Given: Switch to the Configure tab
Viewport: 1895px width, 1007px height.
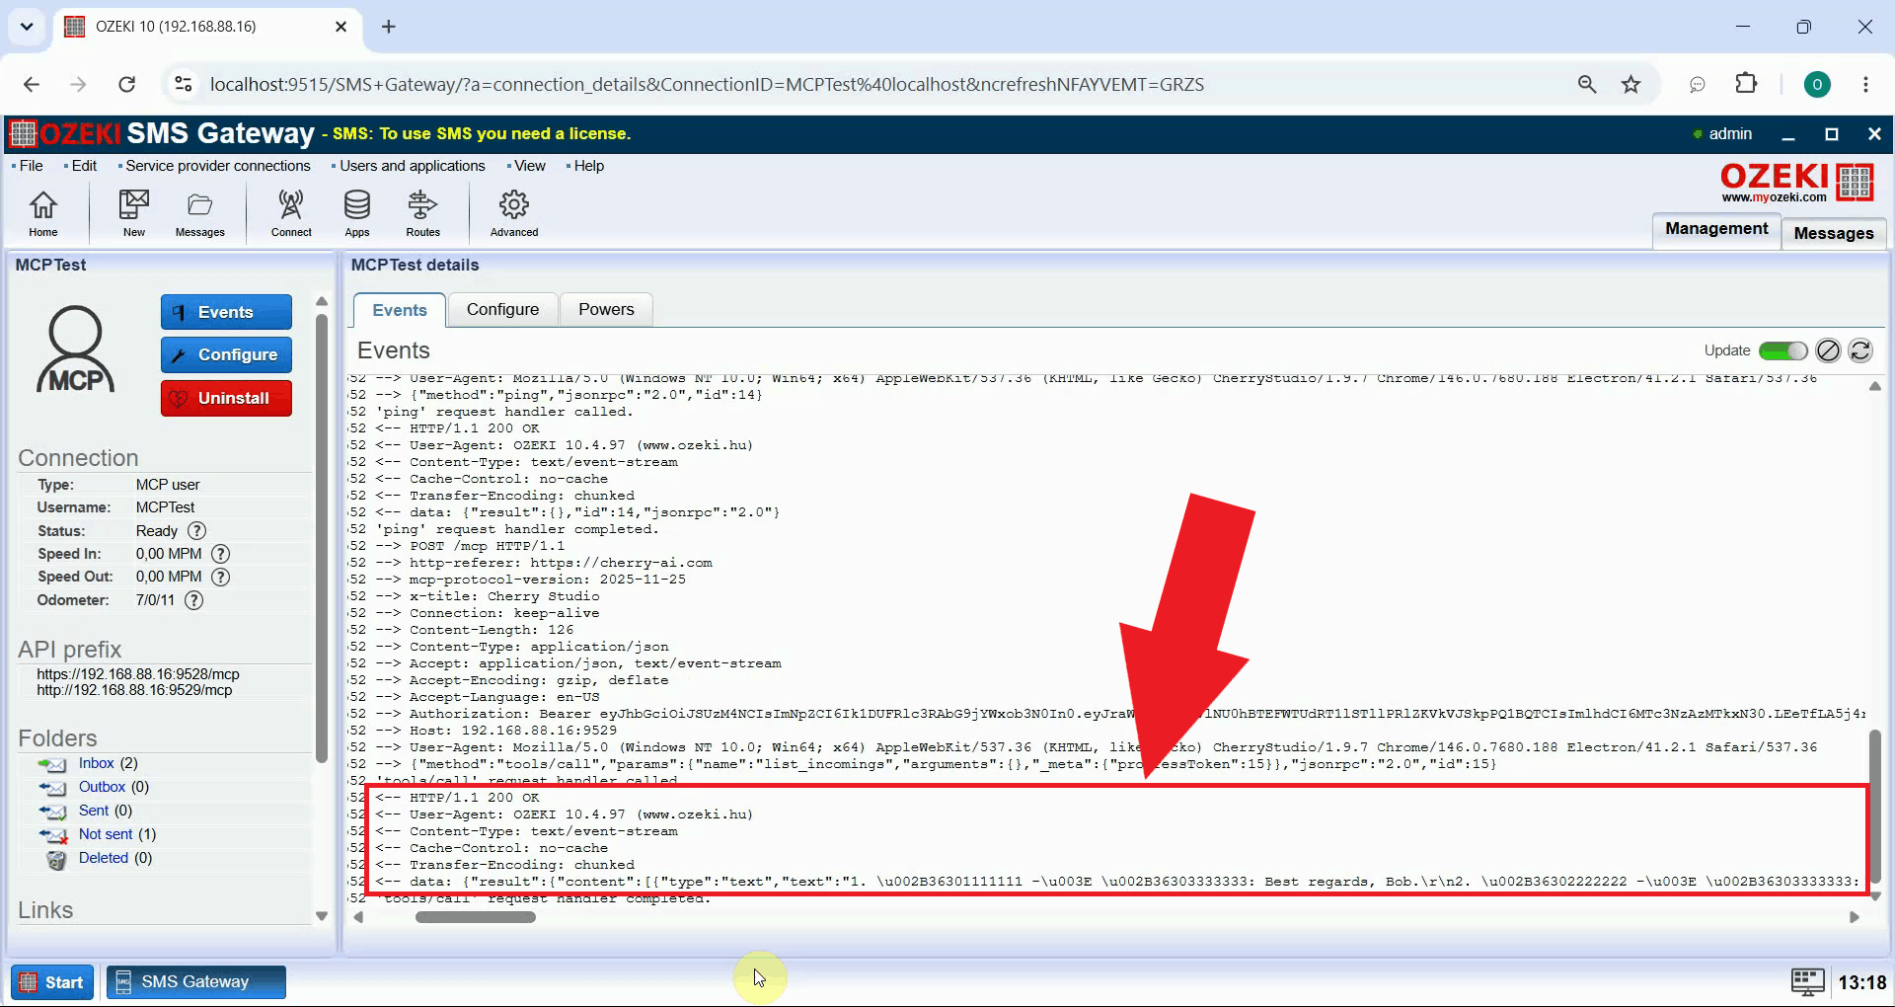Looking at the screenshot, I should [x=502, y=309].
